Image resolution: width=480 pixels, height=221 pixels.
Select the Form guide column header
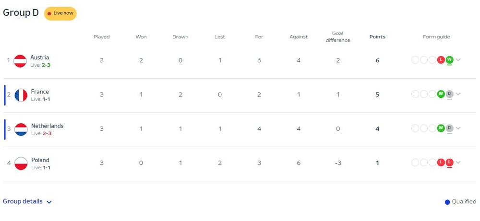(436, 37)
